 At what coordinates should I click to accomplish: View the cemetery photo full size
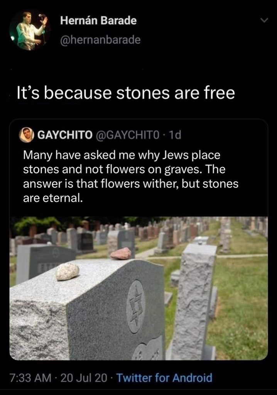[138, 288]
